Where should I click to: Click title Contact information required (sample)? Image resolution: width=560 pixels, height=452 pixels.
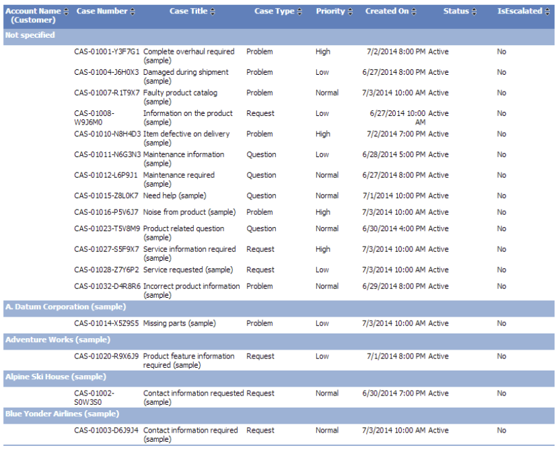tap(190, 435)
